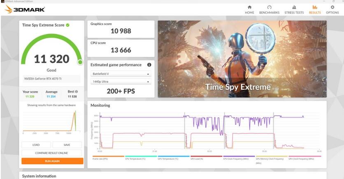Viewport: 344px width, 179px height.
Task: Click COMPARE RESULT ONLINE
Action: tap(51, 153)
